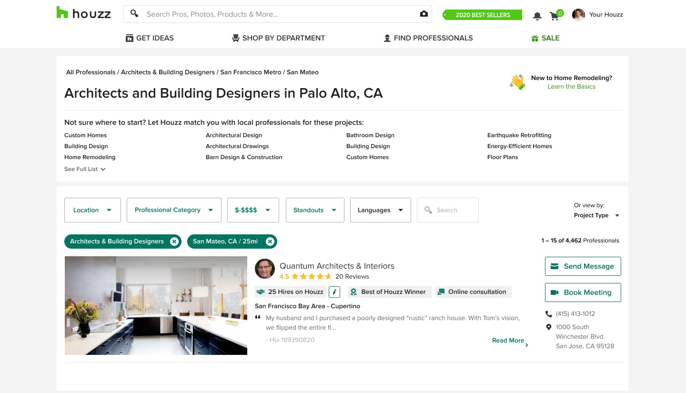Click the Learn the Basics link
Image resolution: width=686 pixels, height=393 pixels.
pyautogui.click(x=571, y=87)
